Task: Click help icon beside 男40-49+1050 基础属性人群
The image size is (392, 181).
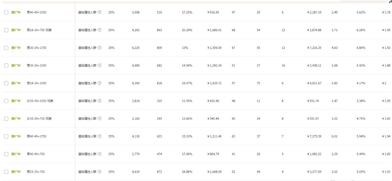Action: [x=100, y=12]
